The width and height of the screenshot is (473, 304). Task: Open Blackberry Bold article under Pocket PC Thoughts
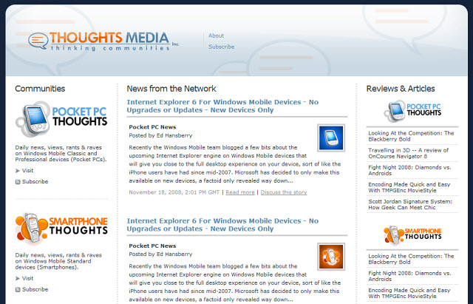pyautogui.click(x=411, y=136)
